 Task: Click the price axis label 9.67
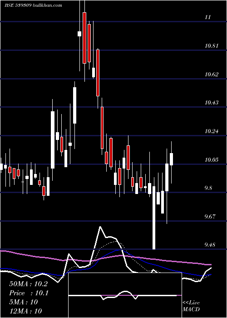(210, 217)
